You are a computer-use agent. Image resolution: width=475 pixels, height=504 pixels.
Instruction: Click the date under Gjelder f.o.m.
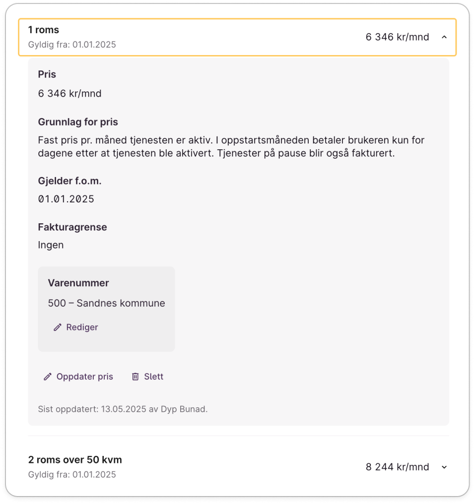(x=66, y=199)
